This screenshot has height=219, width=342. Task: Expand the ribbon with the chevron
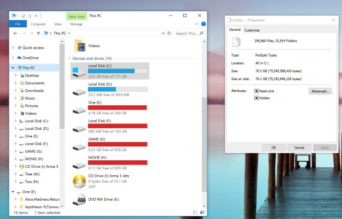pos(197,24)
